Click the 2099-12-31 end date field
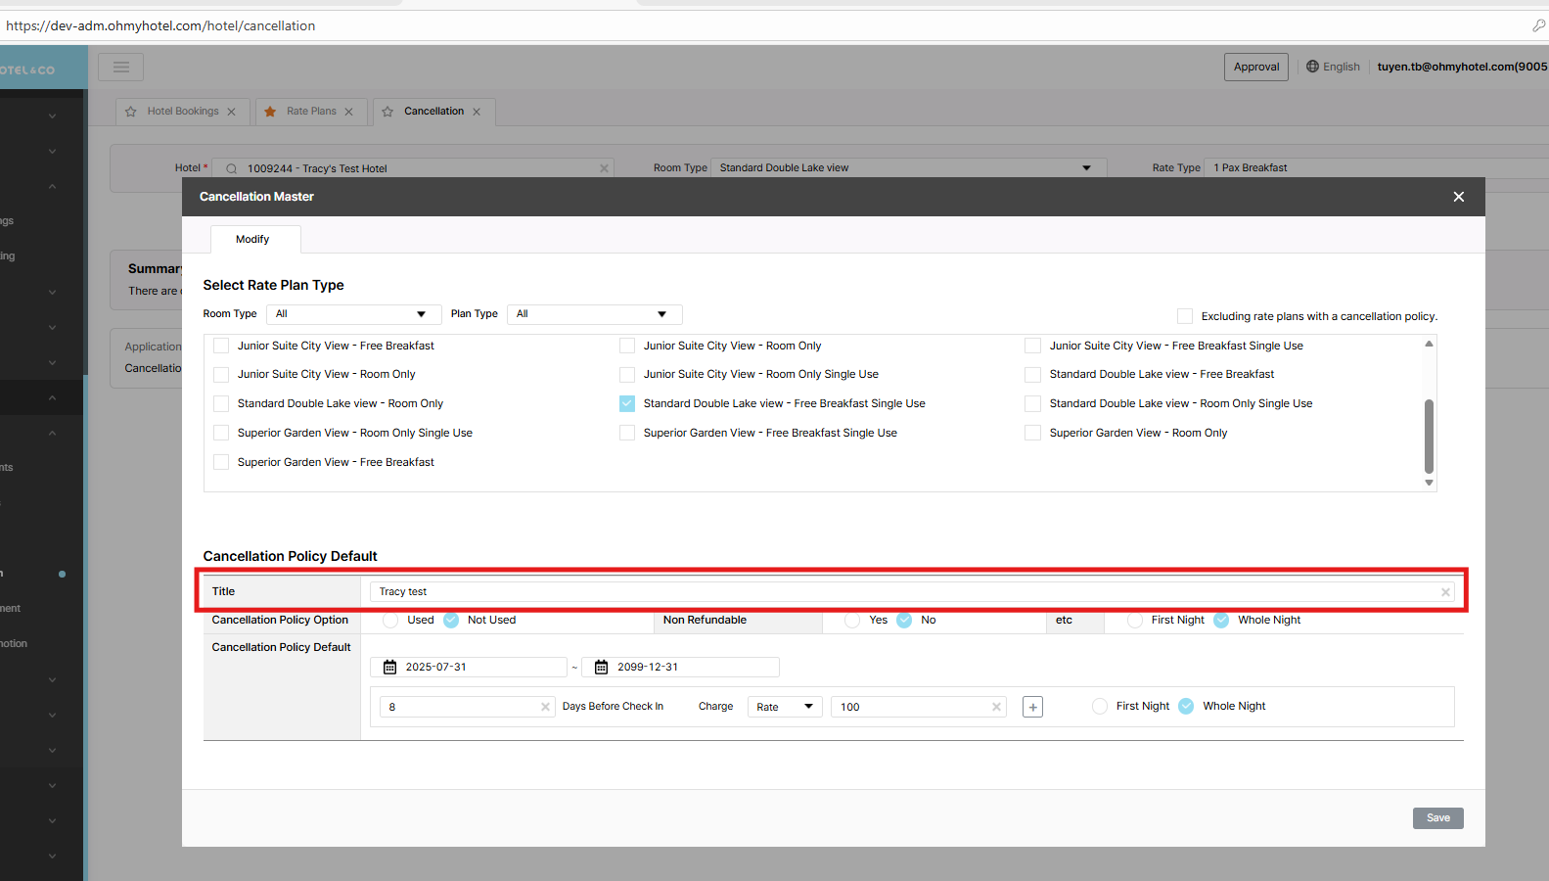This screenshot has width=1549, height=881. point(681,668)
